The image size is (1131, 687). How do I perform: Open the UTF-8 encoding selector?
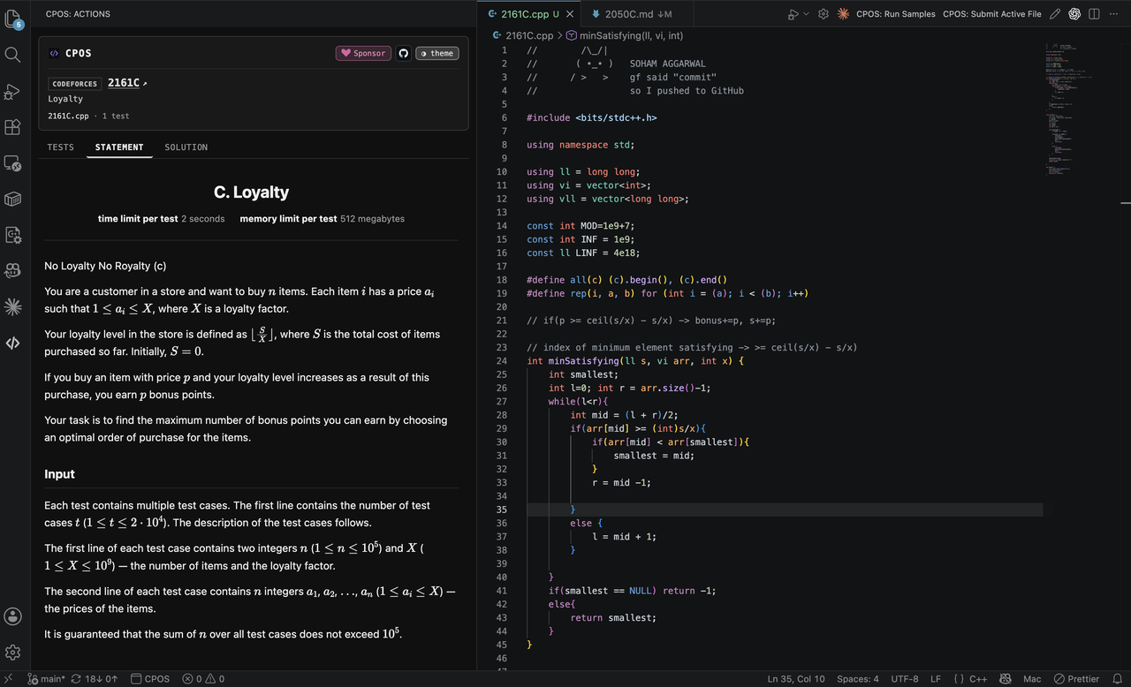click(x=904, y=679)
